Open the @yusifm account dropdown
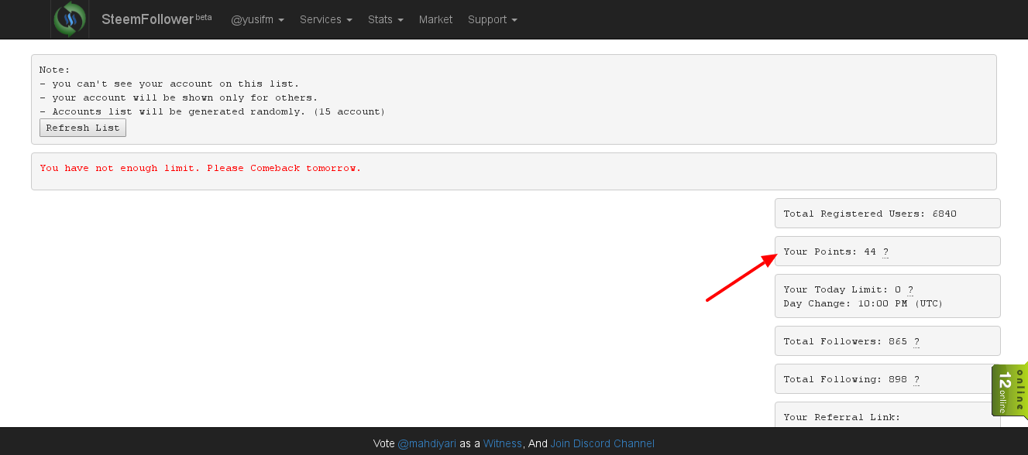Viewport: 1028px width, 455px height. pos(257,19)
